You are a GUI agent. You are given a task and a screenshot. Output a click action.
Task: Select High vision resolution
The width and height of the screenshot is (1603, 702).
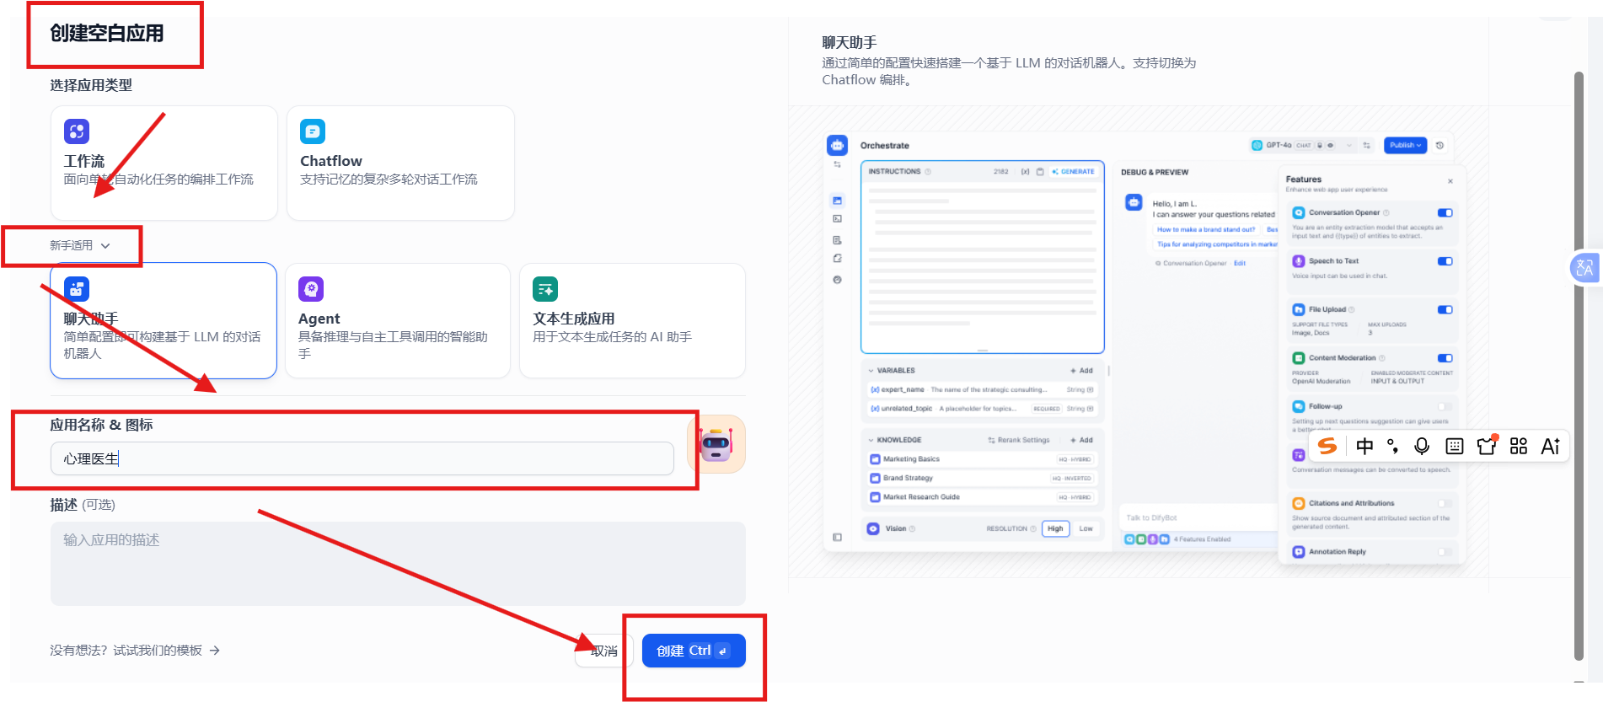1055,528
